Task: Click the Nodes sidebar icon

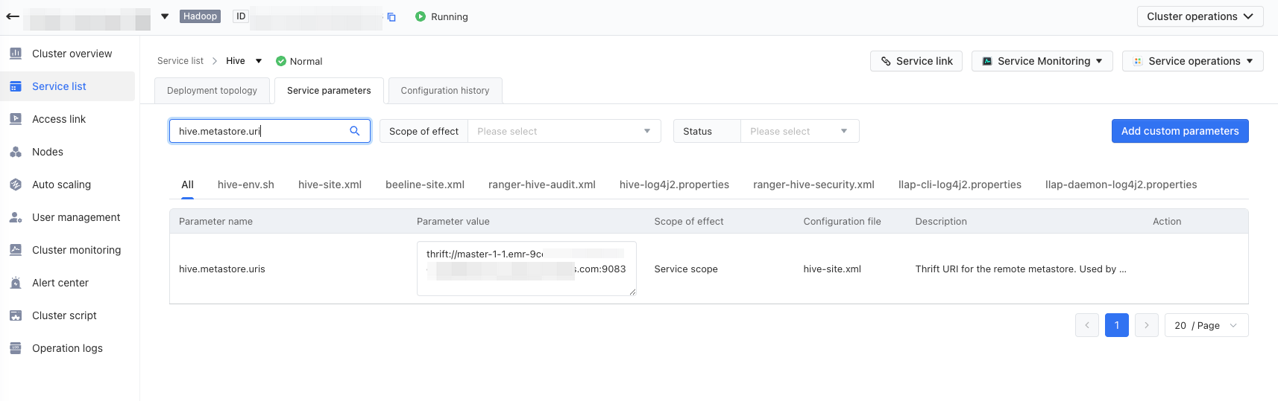Action: [x=16, y=152]
